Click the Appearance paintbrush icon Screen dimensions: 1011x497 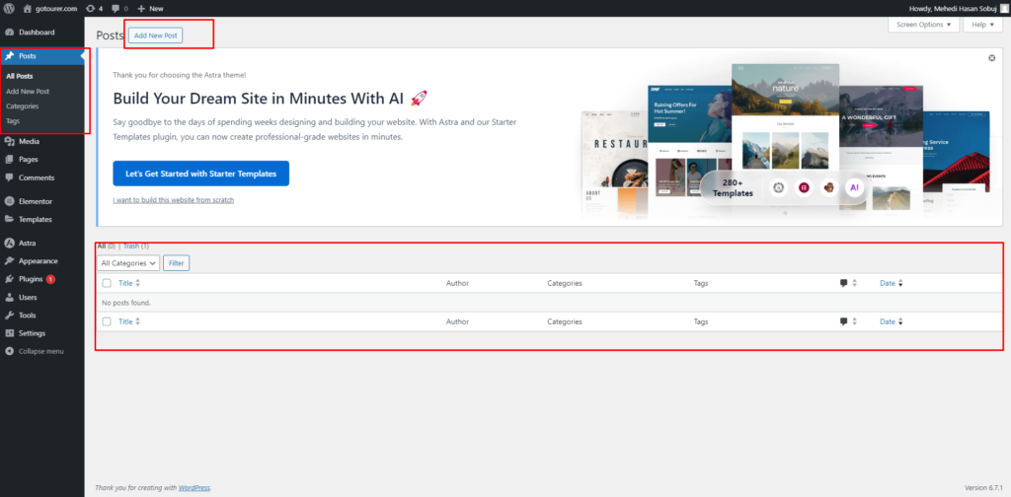point(9,261)
